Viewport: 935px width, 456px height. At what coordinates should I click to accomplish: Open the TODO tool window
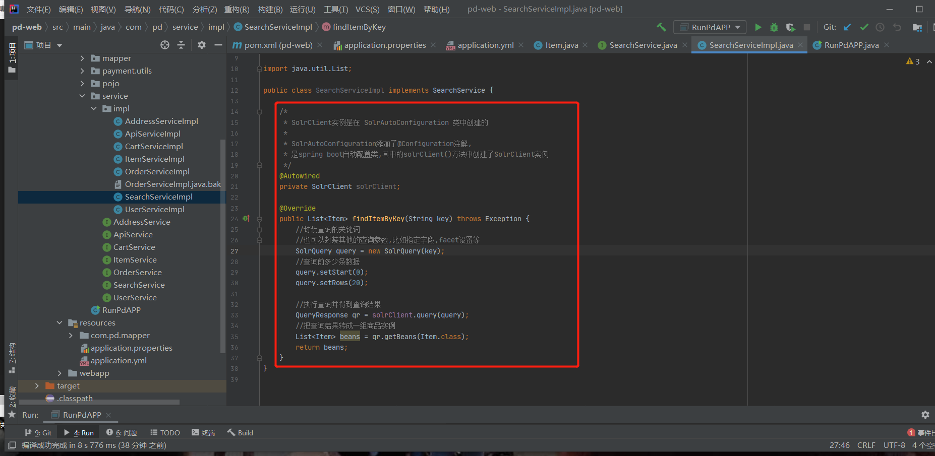click(165, 433)
